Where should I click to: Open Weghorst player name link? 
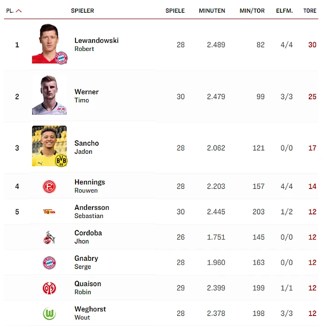90,309
